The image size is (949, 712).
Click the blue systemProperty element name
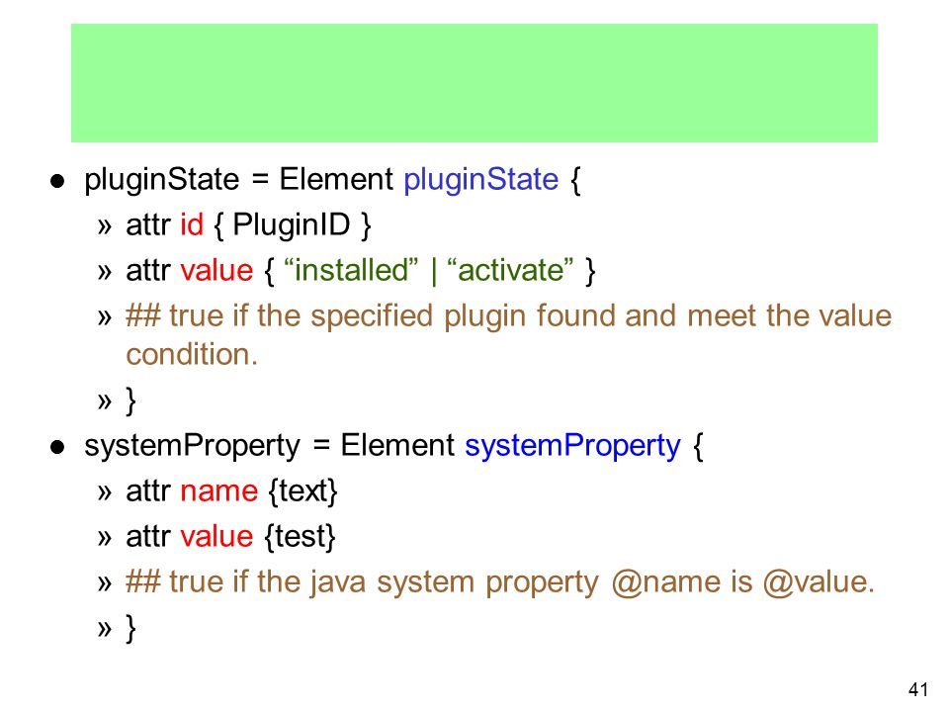click(572, 446)
